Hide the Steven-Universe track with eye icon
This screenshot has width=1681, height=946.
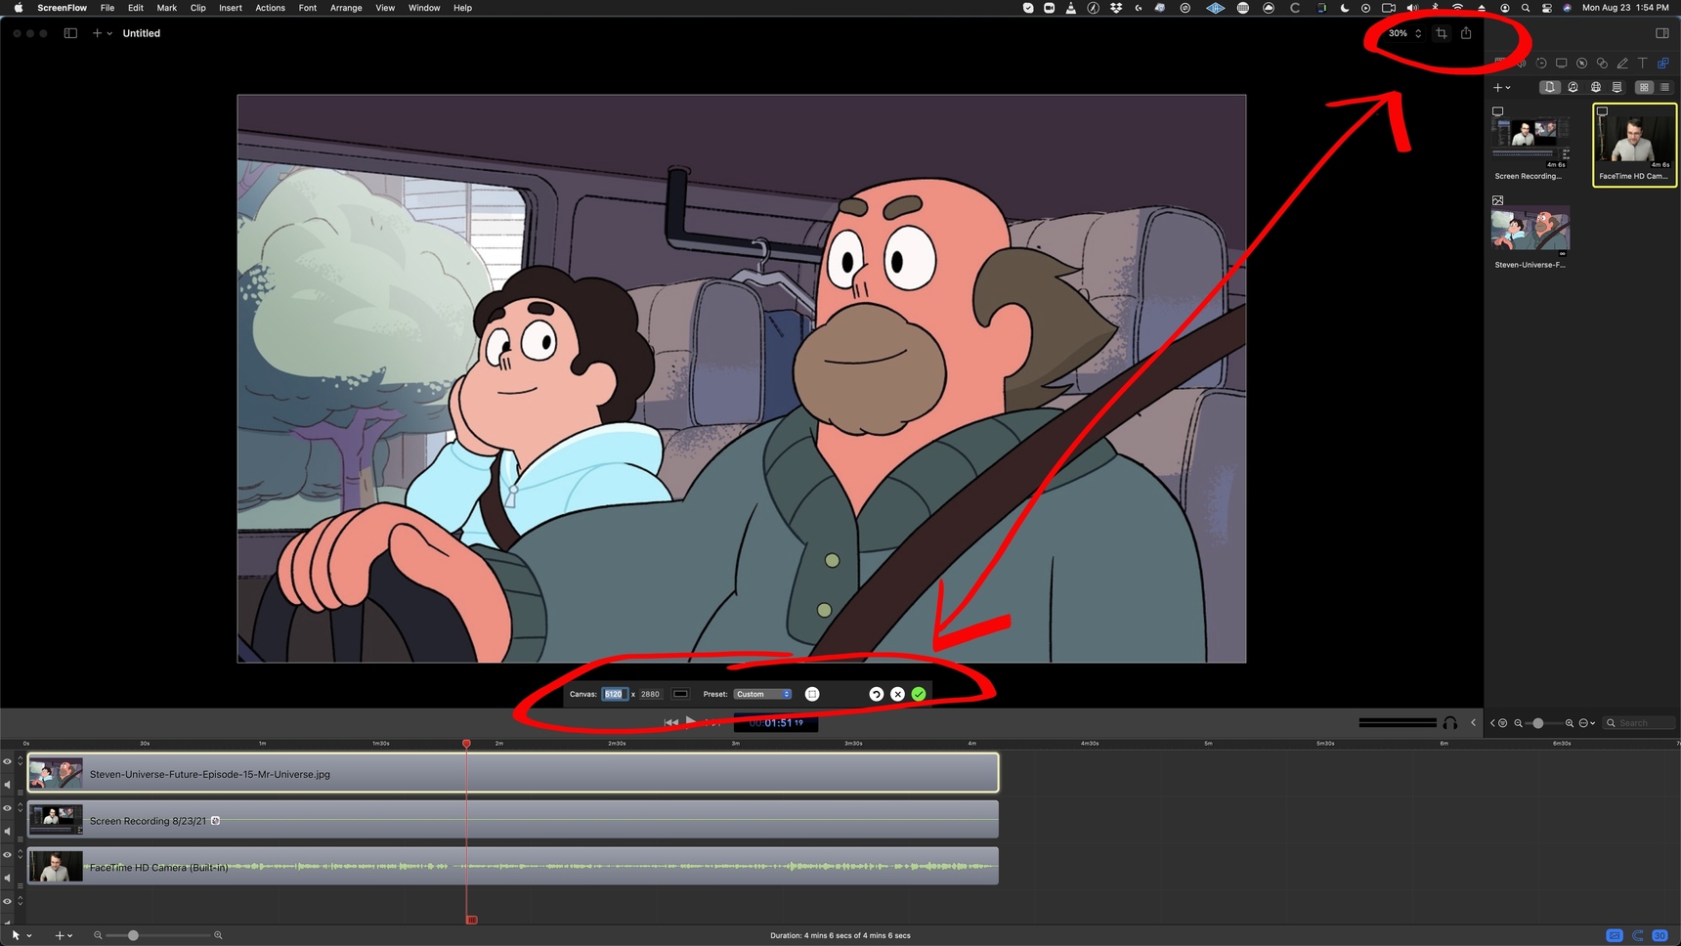(x=7, y=762)
